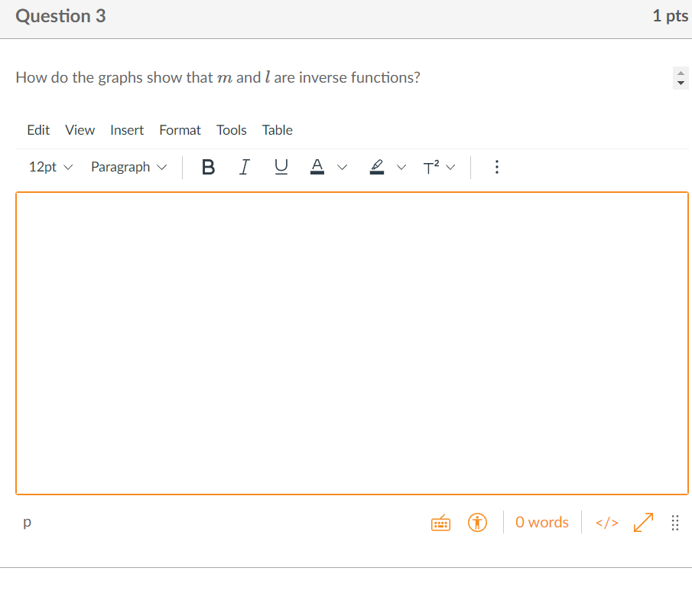Select the highlighter tool

[x=376, y=167]
